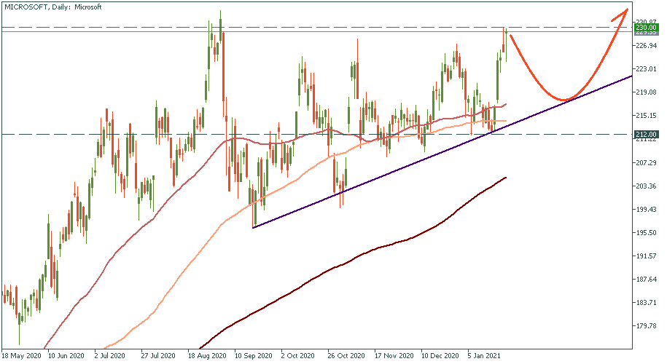The width and height of the screenshot is (667, 364).
Task: Select the 179.78 price axis label
Action: click(x=647, y=326)
